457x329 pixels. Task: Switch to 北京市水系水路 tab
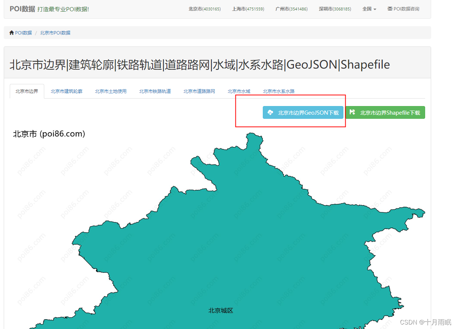click(279, 91)
